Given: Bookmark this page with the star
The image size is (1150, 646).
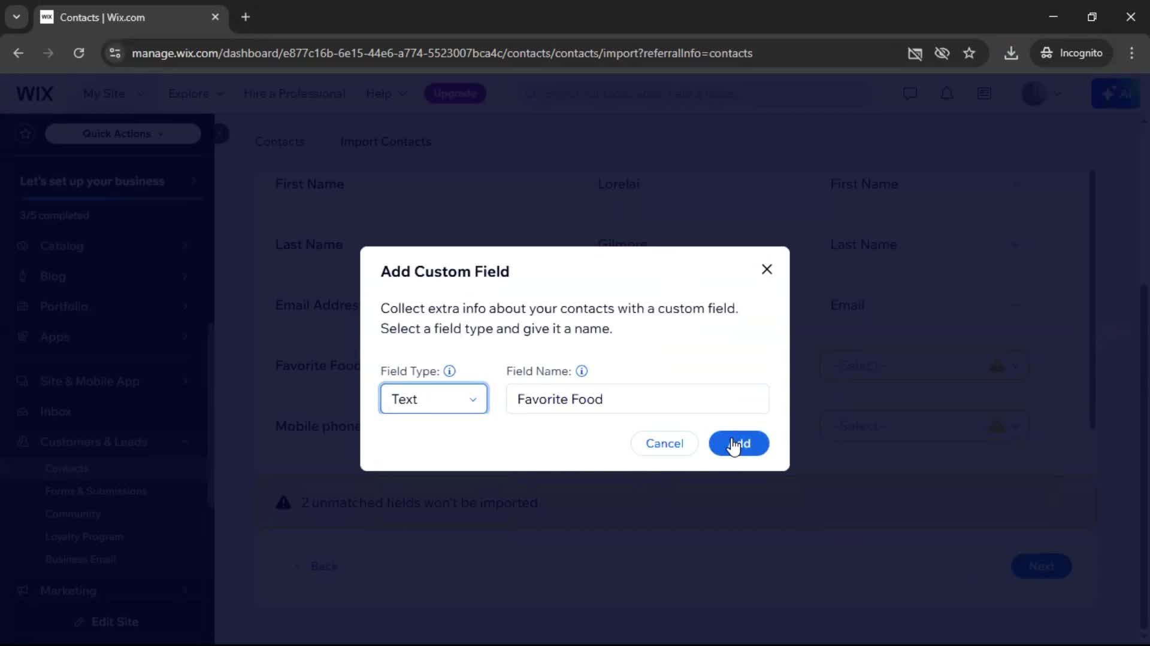Looking at the screenshot, I should coord(969,53).
